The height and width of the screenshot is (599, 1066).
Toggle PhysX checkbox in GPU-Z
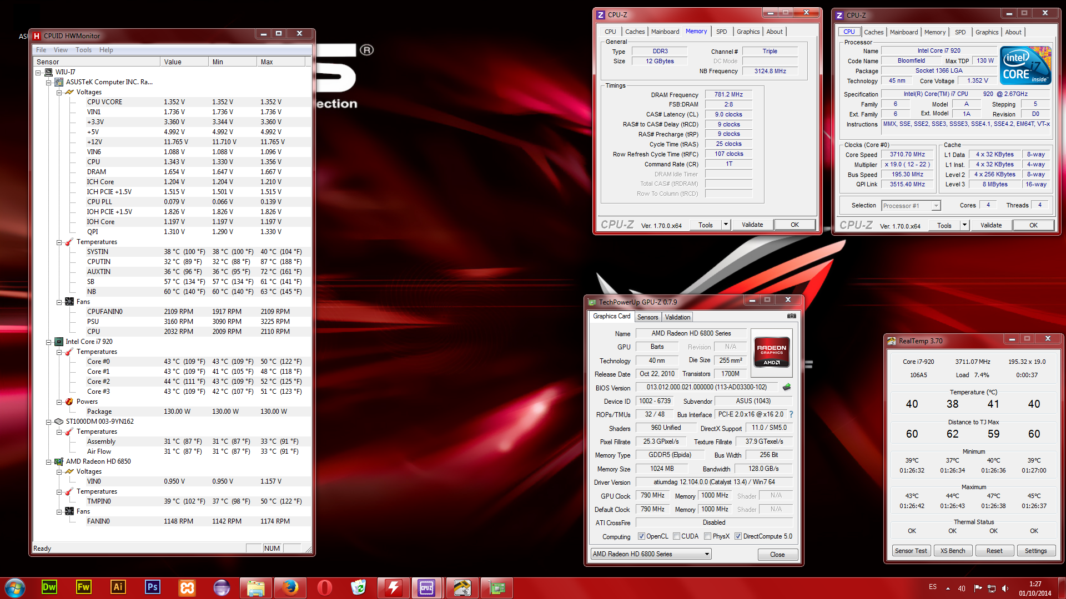pos(707,536)
